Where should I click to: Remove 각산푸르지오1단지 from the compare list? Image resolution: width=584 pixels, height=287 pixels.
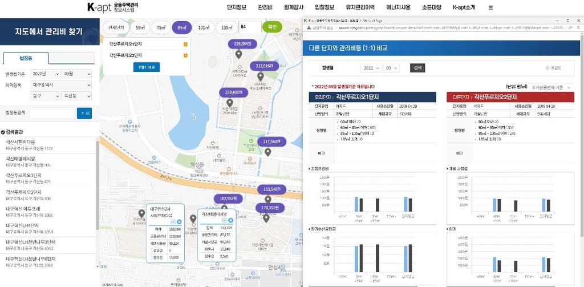click(x=185, y=44)
